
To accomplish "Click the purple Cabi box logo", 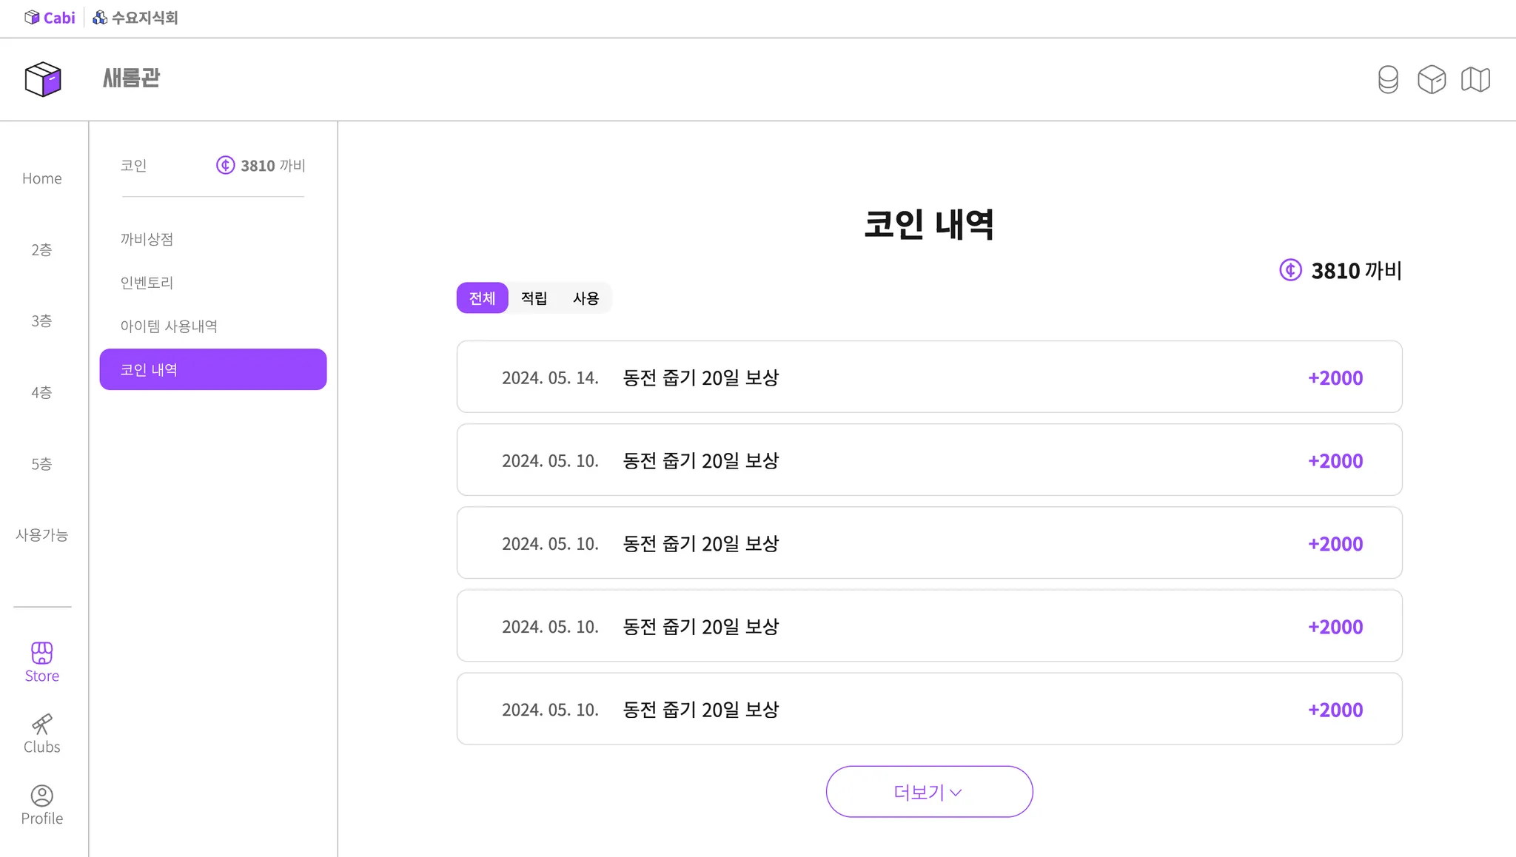I will [x=43, y=79].
